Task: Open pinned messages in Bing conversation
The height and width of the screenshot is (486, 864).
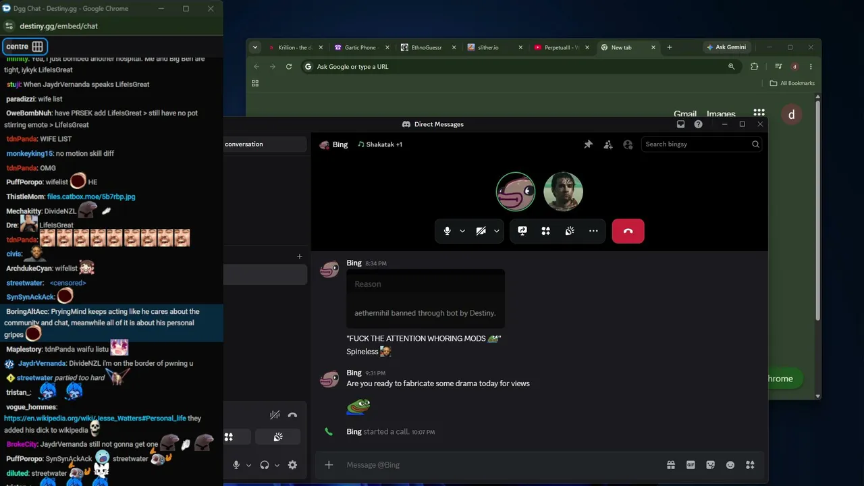Action: tap(588, 144)
